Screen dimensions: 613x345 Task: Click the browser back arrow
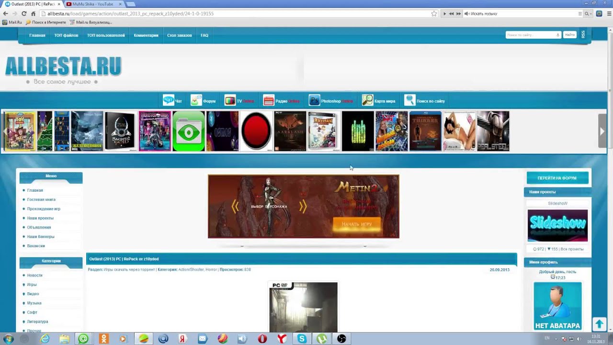point(6,13)
